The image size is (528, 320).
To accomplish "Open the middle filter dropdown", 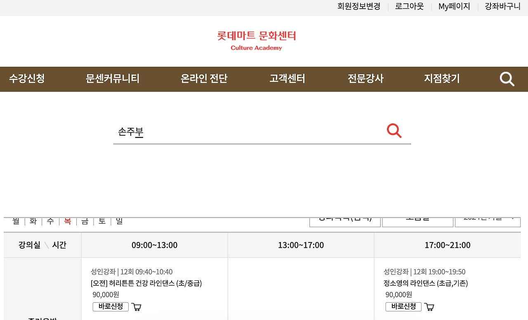I will [x=417, y=221].
